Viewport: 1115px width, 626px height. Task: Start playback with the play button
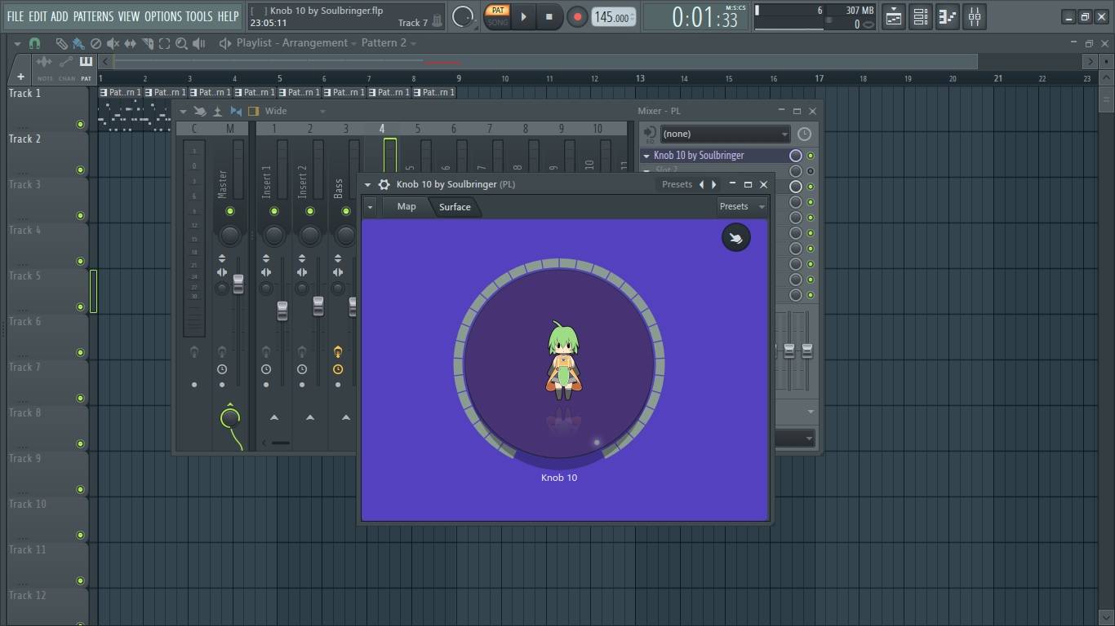[523, 16]
